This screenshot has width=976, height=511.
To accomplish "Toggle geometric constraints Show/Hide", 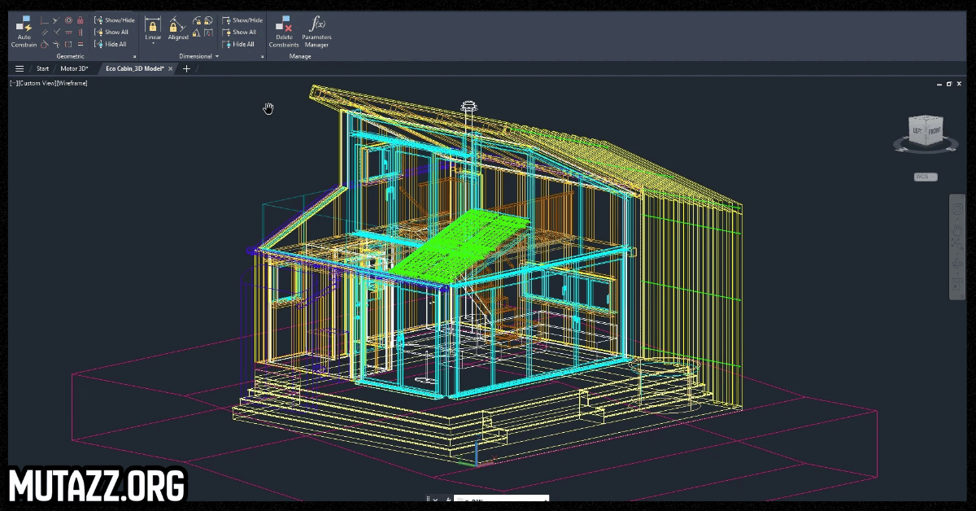I will (x=115, y=20).
